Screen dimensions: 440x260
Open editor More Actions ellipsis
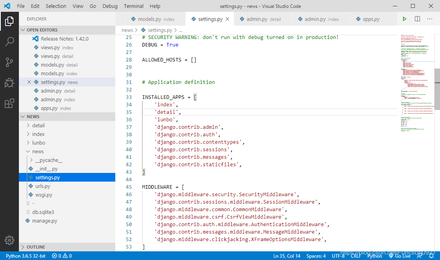tap(430, 19)
